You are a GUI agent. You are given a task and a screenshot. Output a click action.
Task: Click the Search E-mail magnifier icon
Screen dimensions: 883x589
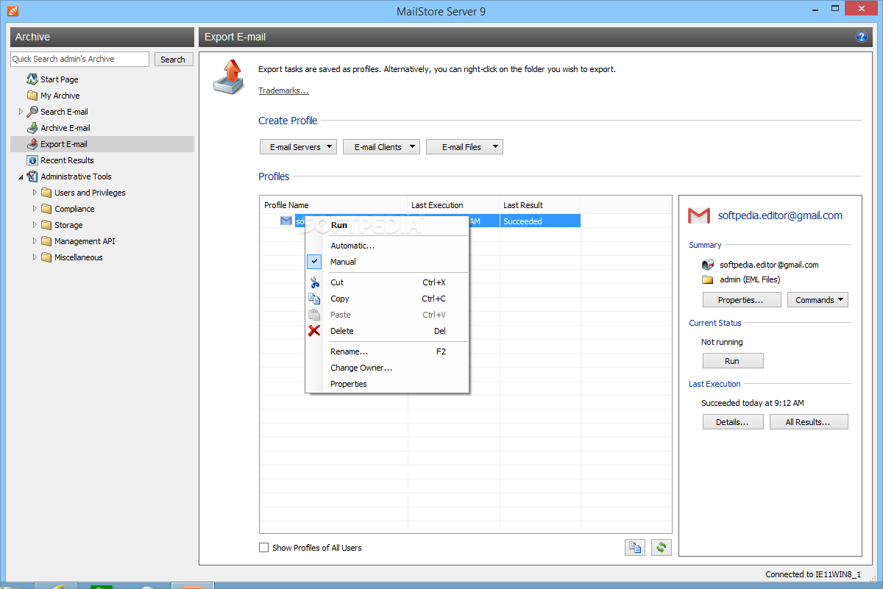coord(32,112)
